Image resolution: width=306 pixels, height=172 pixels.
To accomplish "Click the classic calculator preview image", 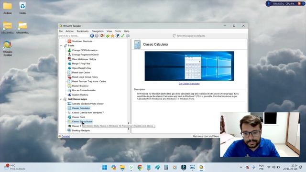I will [189, 66].
